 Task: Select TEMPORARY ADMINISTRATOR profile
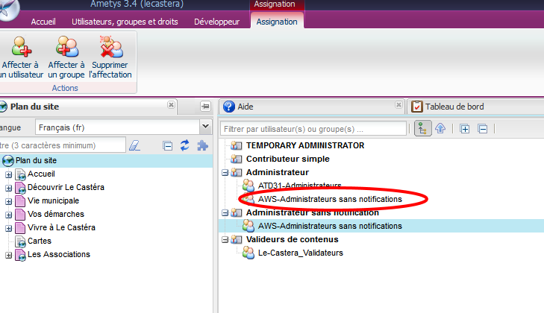[305, 145]
